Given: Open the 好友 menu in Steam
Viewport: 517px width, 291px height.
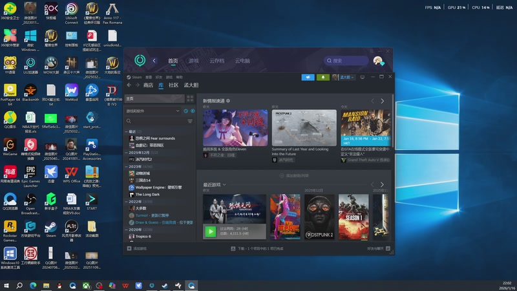Looking at the screenshot, I should [x=158, y=77].
